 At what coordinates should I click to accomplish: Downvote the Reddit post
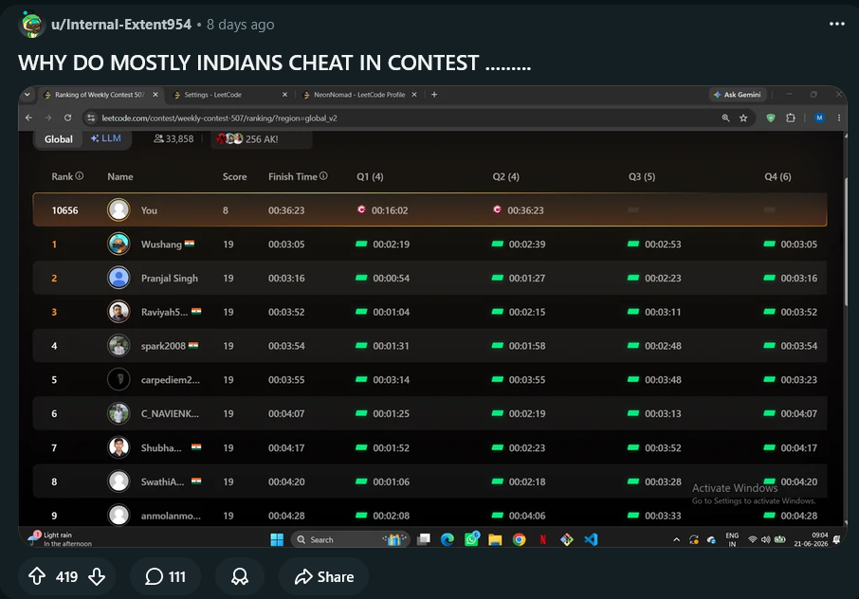point(97,576)
